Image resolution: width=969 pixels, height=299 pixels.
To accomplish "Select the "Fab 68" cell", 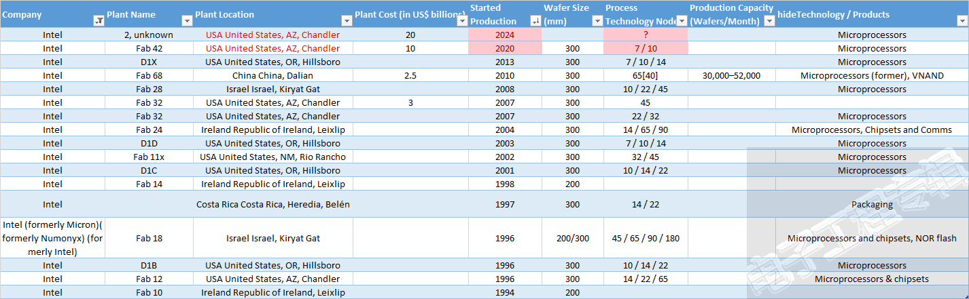I will pyautogui.click(x=149, y=75).
